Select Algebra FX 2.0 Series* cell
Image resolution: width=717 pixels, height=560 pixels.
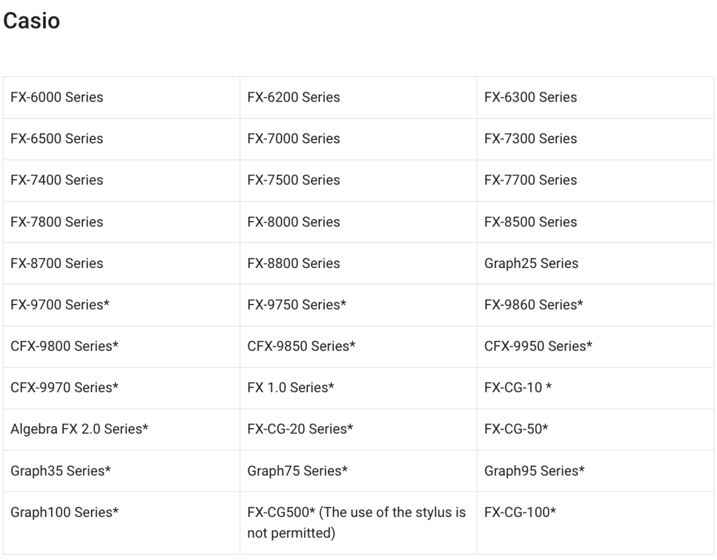[79, 429]
